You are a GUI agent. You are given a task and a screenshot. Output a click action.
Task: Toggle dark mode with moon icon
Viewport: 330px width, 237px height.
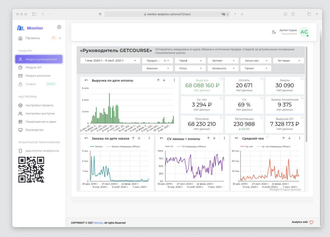274,32
